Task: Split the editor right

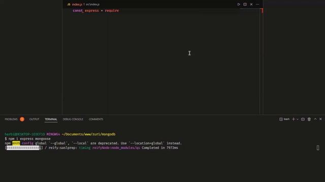Action: (x=245, y=5)
